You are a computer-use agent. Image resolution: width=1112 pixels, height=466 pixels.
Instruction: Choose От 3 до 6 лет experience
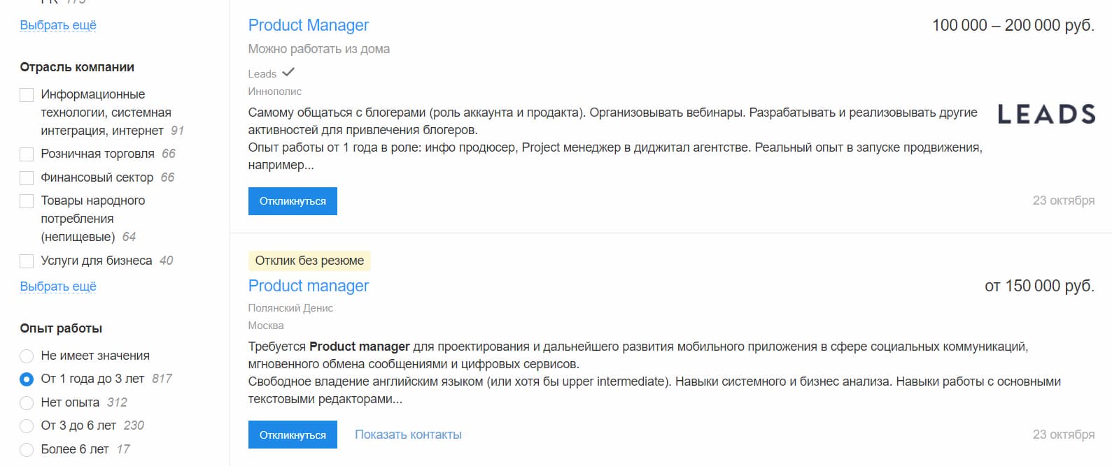[27, 425]
